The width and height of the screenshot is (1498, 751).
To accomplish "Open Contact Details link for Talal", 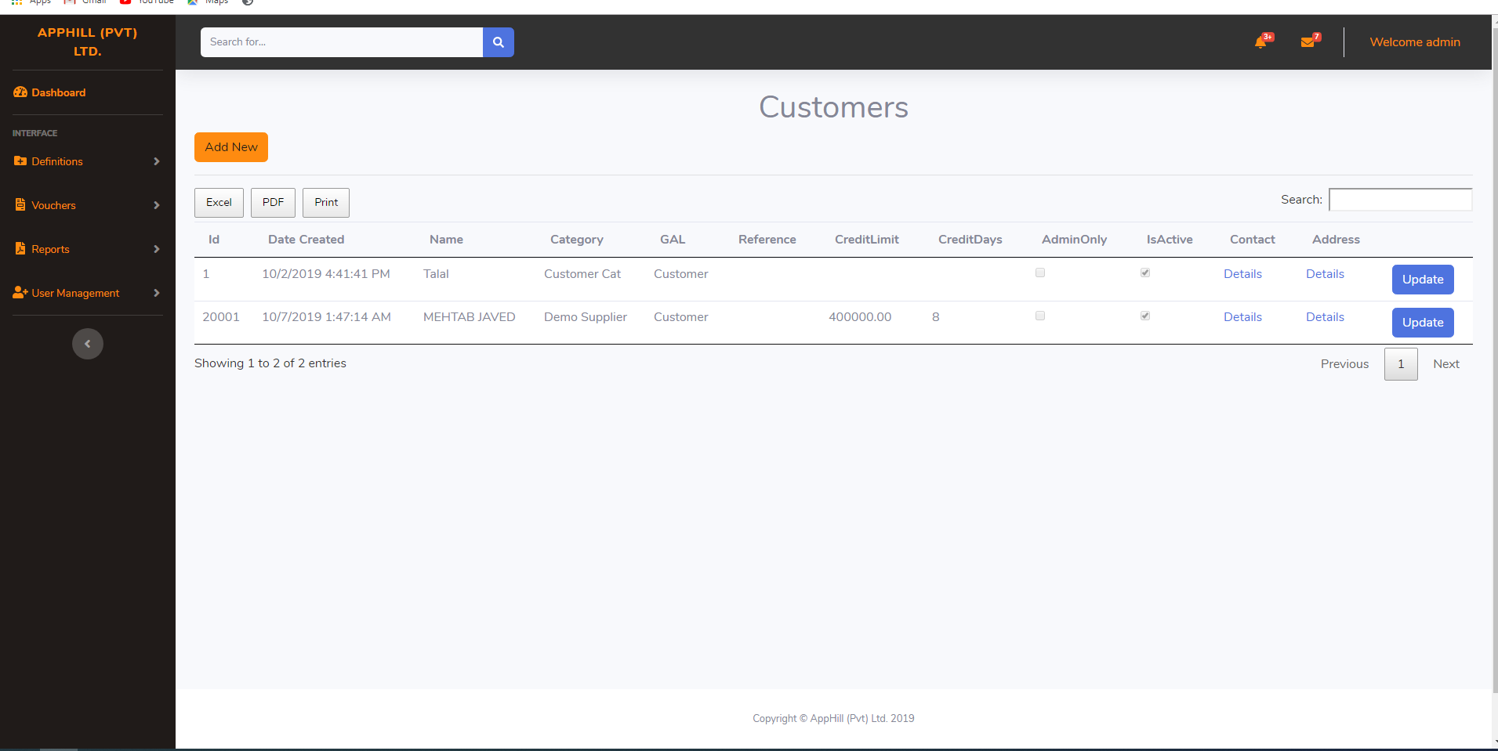I will tap(1242, 274).
